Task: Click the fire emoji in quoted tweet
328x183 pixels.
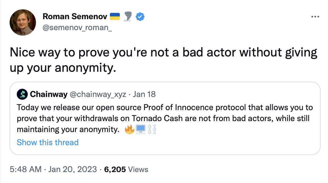Action: pos(129,129)
